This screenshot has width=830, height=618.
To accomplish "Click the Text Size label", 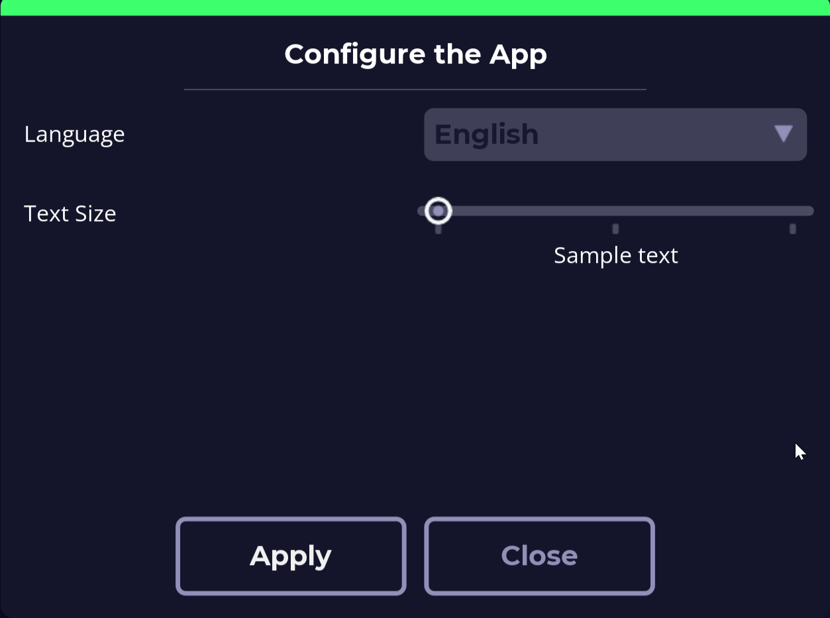I will point(70,213).
